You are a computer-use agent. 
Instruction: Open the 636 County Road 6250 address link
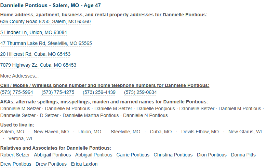point(45,21)
